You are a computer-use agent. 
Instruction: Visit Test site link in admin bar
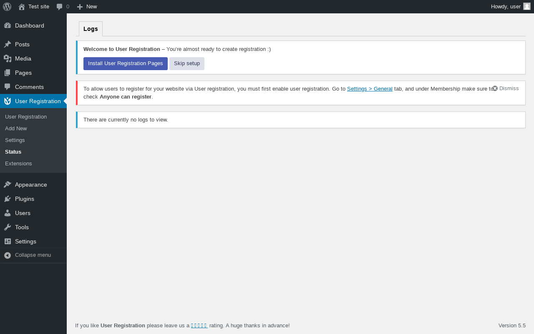tap(39, 7)
